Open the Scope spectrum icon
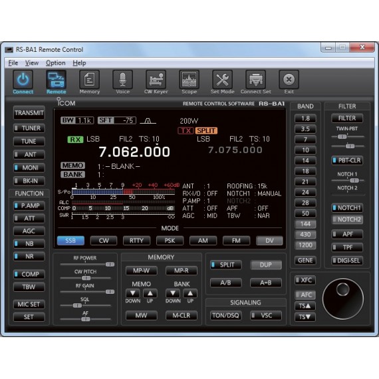 tap(189, 80)
